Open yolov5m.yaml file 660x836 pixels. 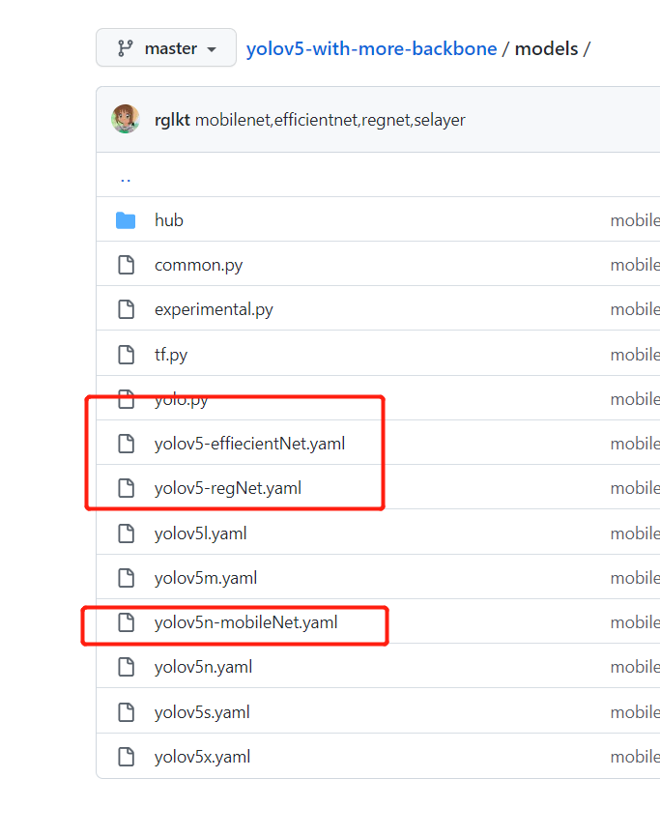(x=206, y=579)
